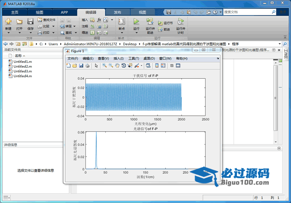Click the 断点 (Breakpoints) icon

click(122, 22)
